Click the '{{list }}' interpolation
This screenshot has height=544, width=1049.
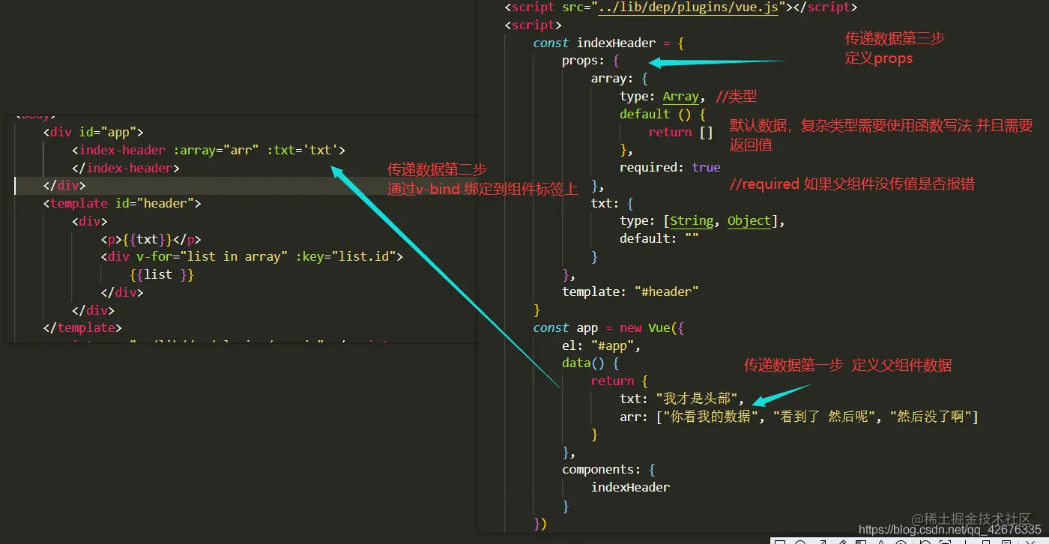pyautogui.click(x=162, y=274)
